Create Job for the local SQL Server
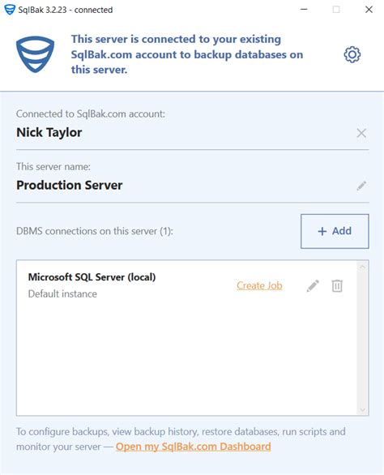Image resolution: width=384 pixels, height=475 pixels. (x=259, y=285)
